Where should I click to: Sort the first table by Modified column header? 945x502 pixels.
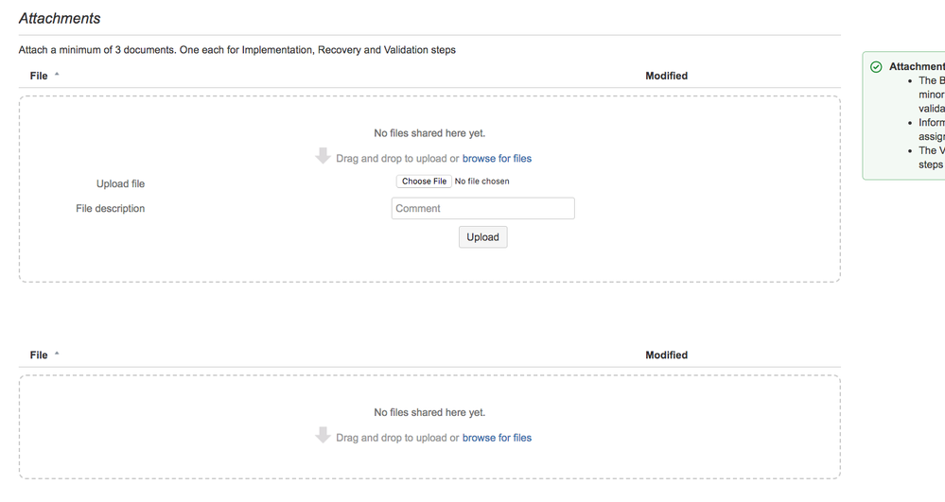coord(666,76)
